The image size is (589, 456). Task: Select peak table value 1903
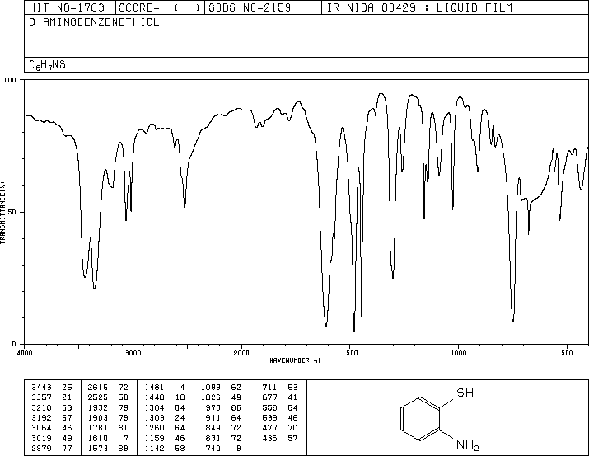98,417
